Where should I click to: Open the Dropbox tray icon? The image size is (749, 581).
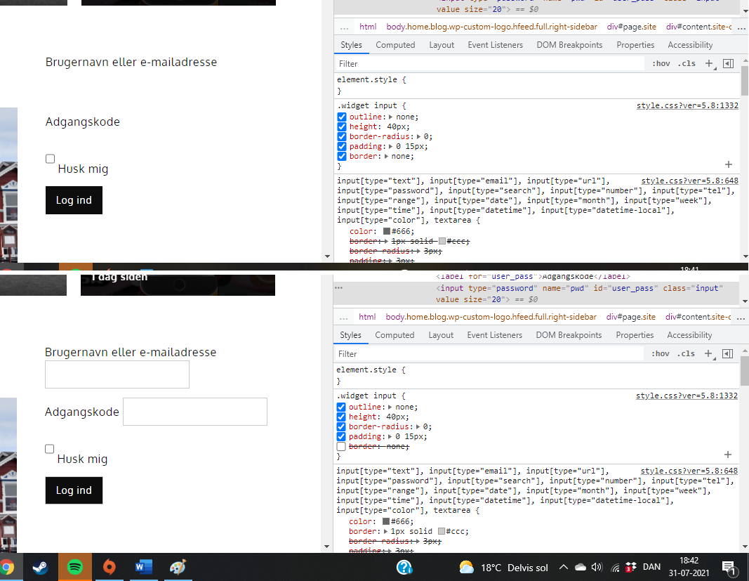[x=630, y=567]
